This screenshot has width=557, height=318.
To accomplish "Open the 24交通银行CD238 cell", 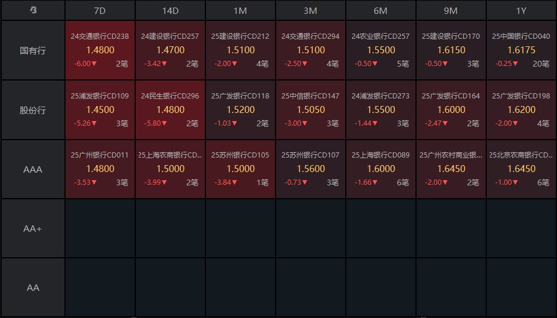I will (x=100, y=50).
